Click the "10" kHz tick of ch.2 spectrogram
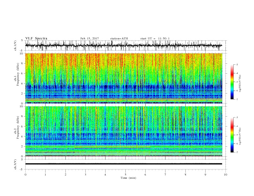This screenshot has width=254, height=196. (22, 106)
